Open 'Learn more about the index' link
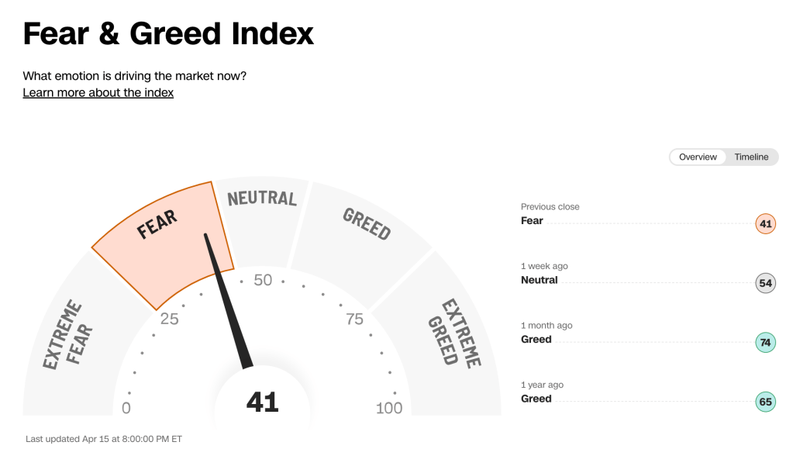Screen dimensions: 793x449 click(98, 93)
